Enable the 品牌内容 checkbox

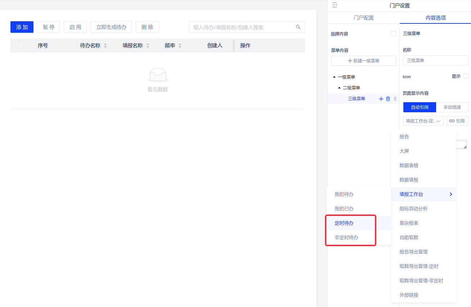394,33
